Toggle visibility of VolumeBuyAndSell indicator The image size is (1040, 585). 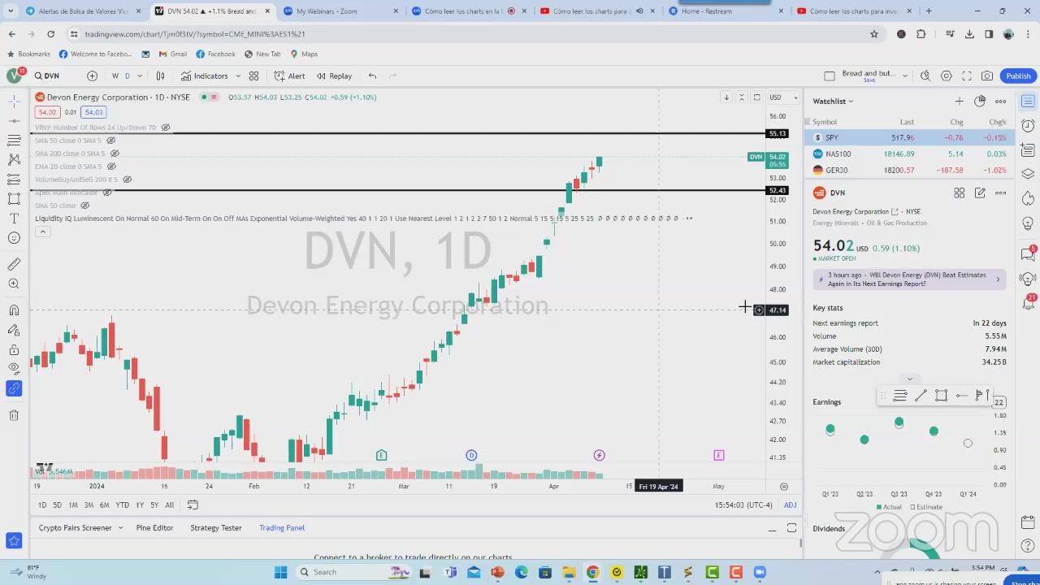[127, 180]
